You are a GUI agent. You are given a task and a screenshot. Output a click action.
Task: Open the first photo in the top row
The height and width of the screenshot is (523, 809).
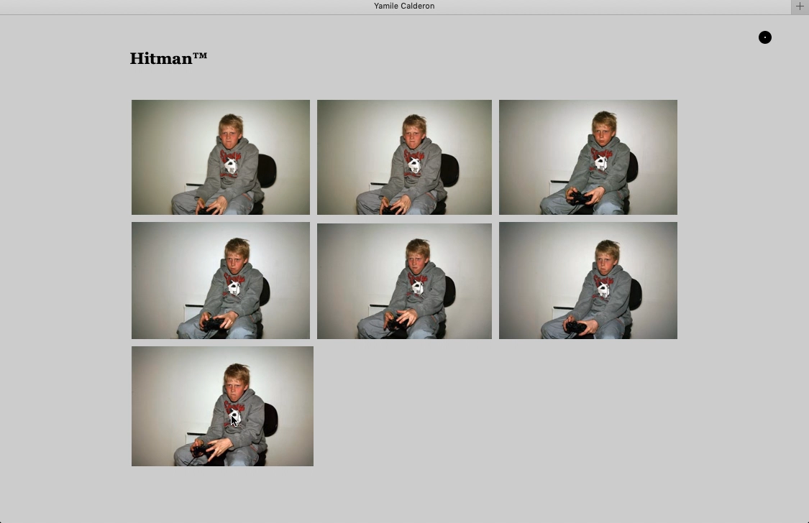[221, 157]
